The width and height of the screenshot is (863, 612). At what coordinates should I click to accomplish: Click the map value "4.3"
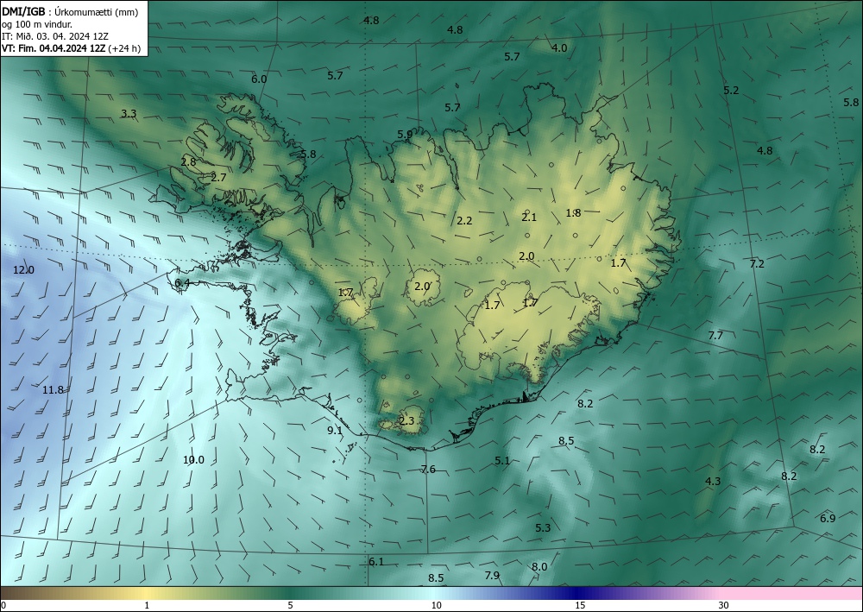pos(713,481)
